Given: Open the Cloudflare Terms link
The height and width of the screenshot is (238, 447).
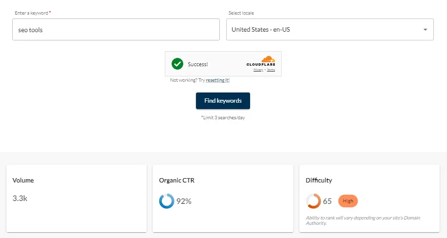Looking at the screenshot, I should (x=271, y=70).
